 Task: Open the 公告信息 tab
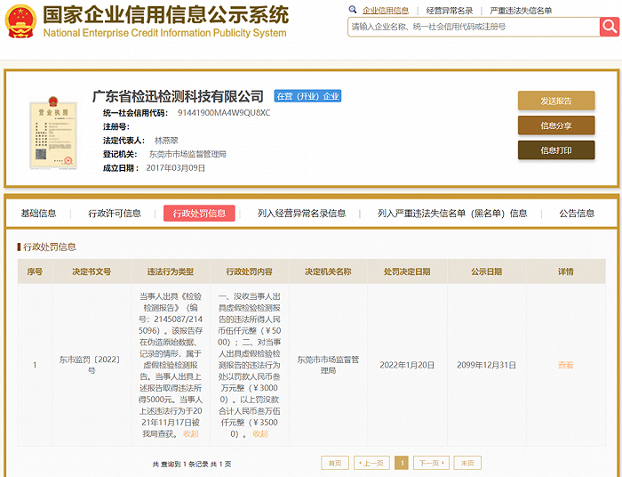coord(577,214)
